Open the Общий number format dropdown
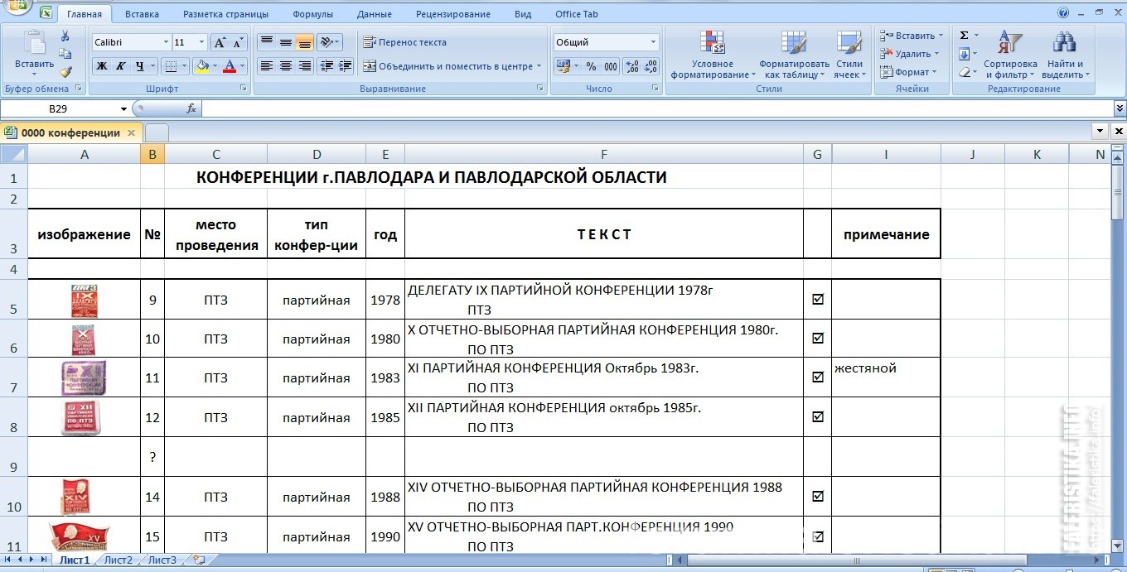 click(x=653, y=42)
